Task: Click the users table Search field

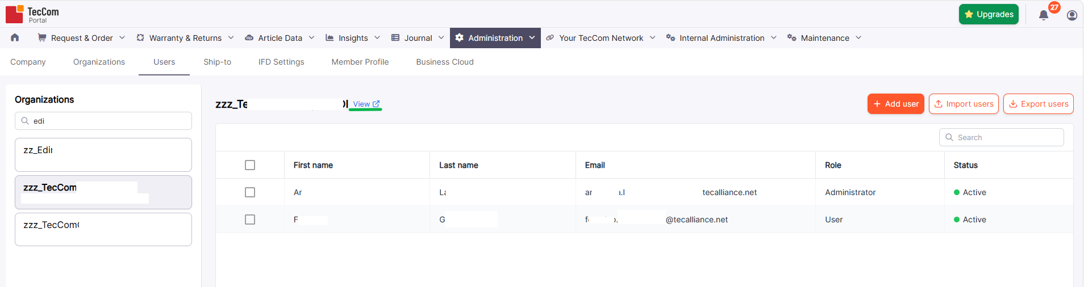Action: click(x=1002, y=137)
